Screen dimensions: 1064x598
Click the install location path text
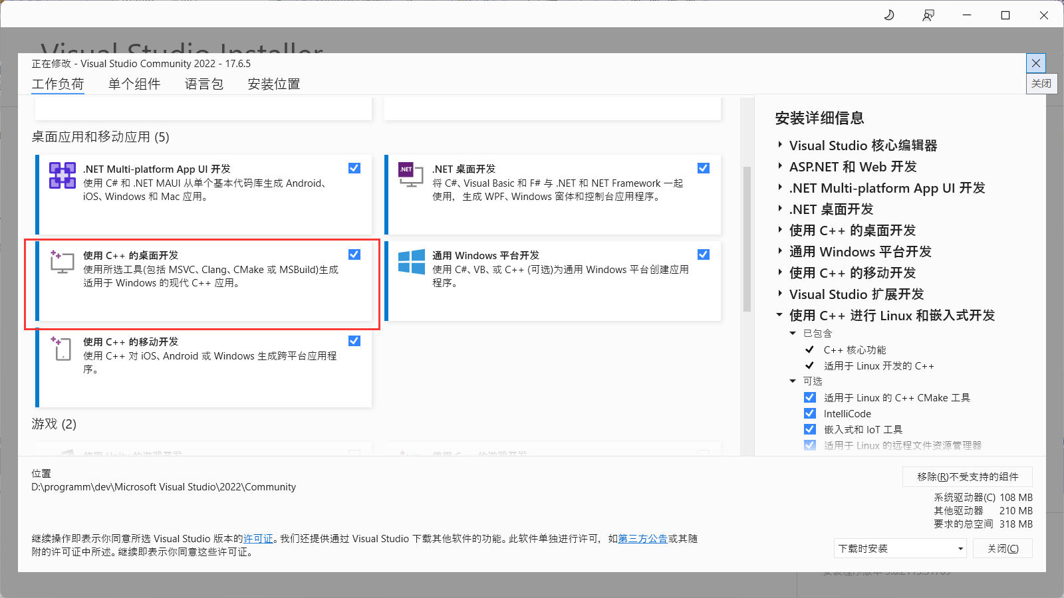164,487
